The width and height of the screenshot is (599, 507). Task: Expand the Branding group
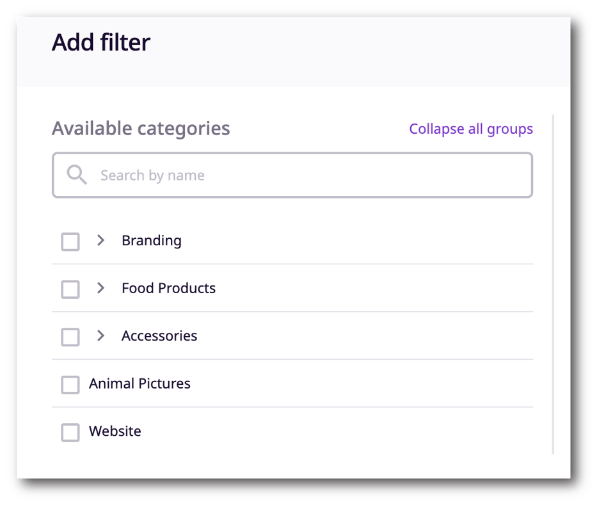point(100,241)
